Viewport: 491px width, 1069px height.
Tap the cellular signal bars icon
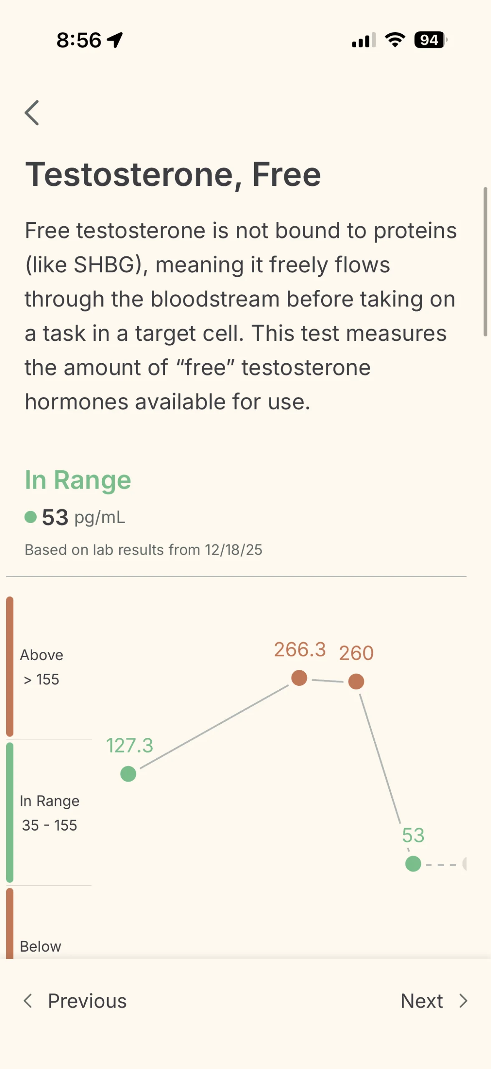click(x=363, y=41)
